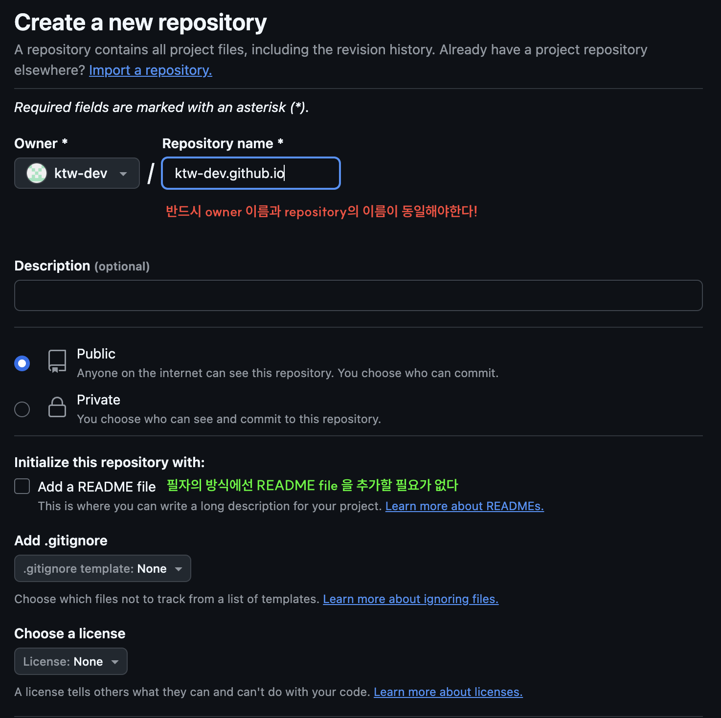Click the Public option label text
The width and height of the screenshot is (721, 718).
point(96,354)
